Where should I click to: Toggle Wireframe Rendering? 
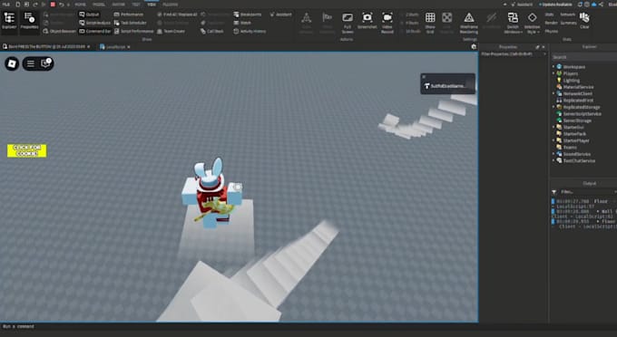(469, 23)
